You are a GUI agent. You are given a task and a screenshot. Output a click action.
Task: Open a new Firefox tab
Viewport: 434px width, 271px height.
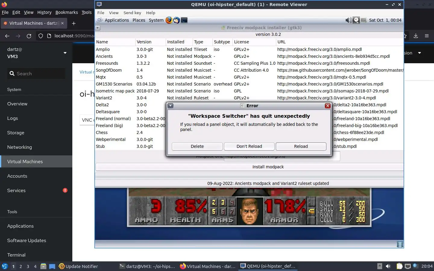pyautogui.click(x=74, y=23)
